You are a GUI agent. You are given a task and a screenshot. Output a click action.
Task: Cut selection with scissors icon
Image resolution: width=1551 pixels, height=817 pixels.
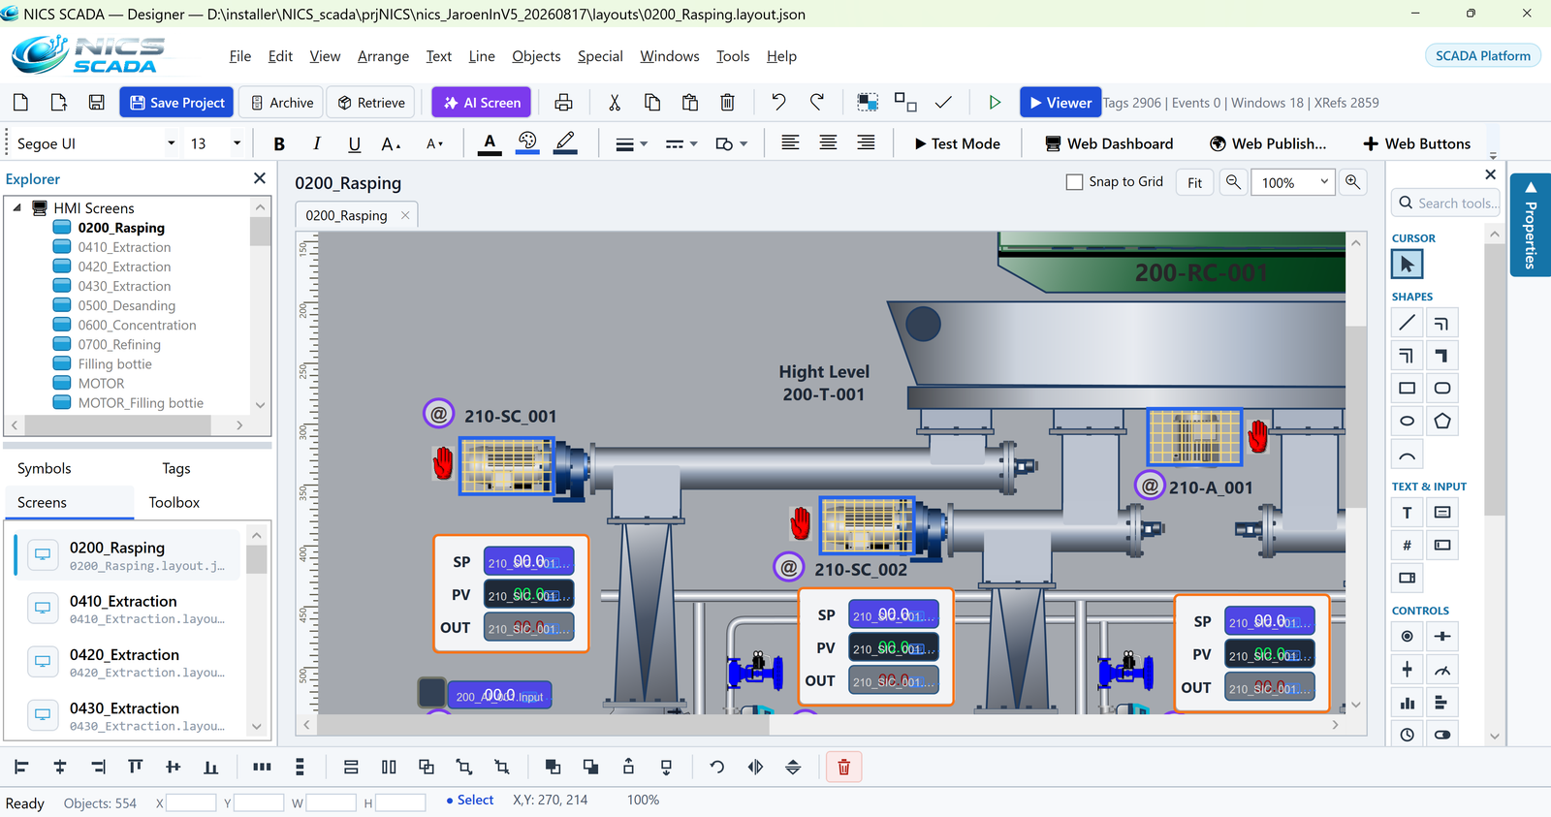(x=614, y=102)
